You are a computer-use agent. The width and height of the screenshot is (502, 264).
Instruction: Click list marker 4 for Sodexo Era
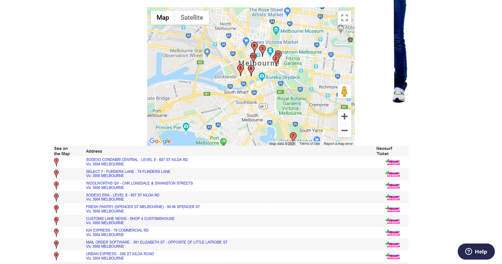(x=56, y=197)
